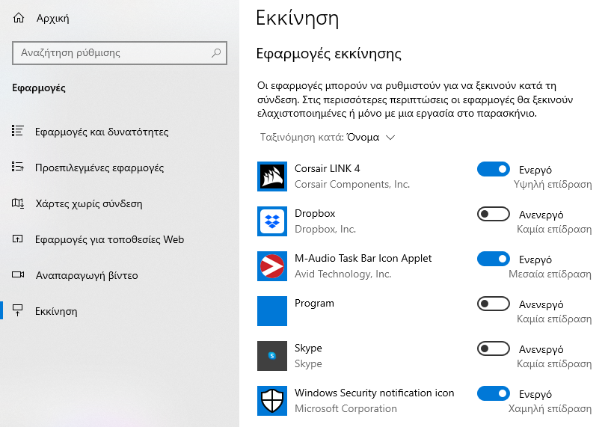The width and height of the screenshot is (611, 427).
Task: Click the Dropbox, Inc. publisher text
Action: [x=325, y=229]
